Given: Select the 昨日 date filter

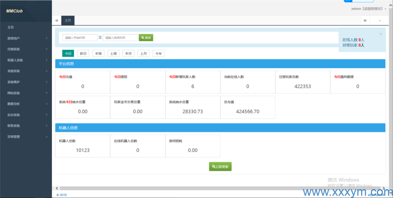Looking at the screenshot, I should pos(83,53).
